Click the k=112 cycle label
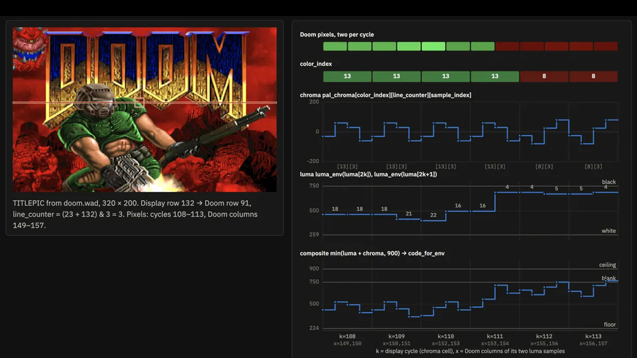The width and height of the screenshot is (637, 358). 544,336
